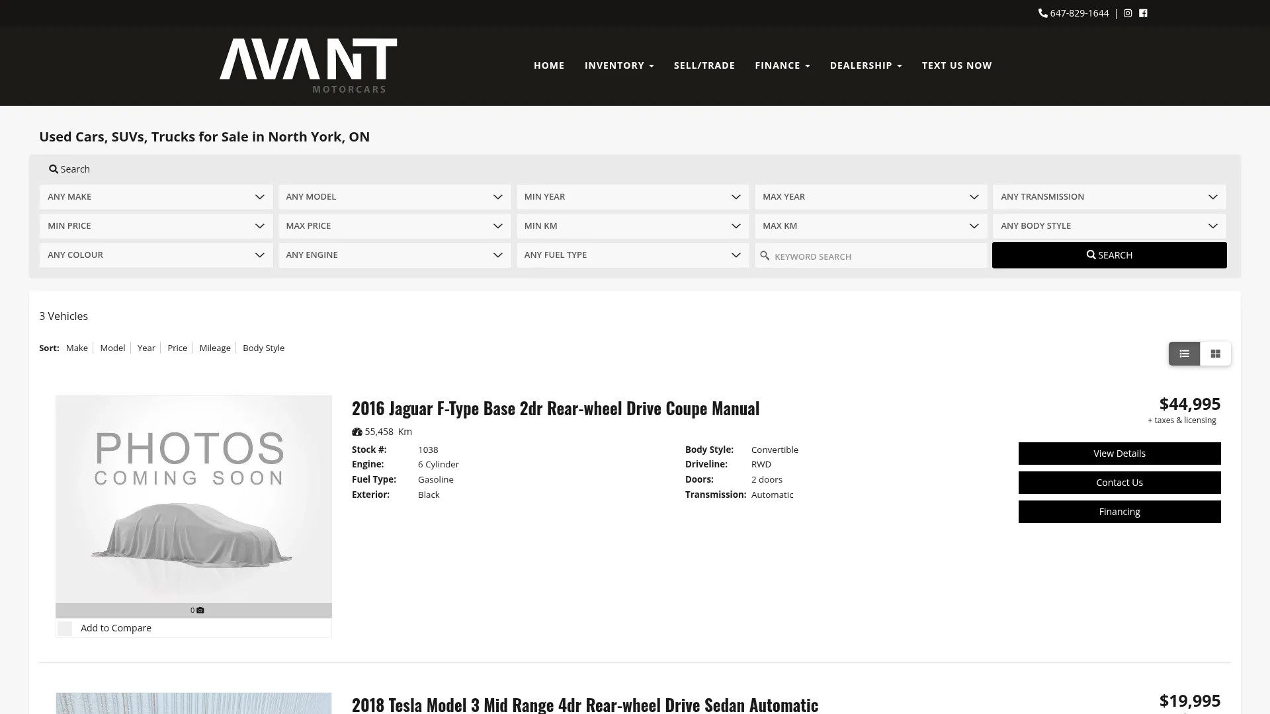Expand the Max Year dropdown
Screen dimensions: 1270x714
(870, 197)
